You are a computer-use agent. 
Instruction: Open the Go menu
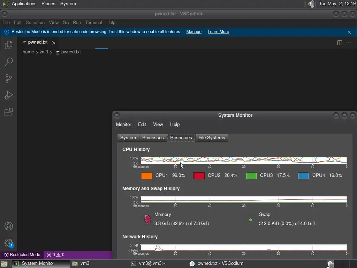[66, 23]
